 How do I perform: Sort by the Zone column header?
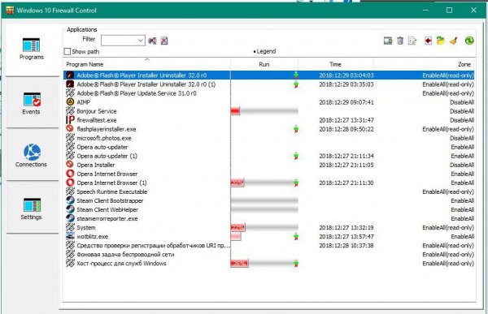pyautogui.click(x=425, y=64)
